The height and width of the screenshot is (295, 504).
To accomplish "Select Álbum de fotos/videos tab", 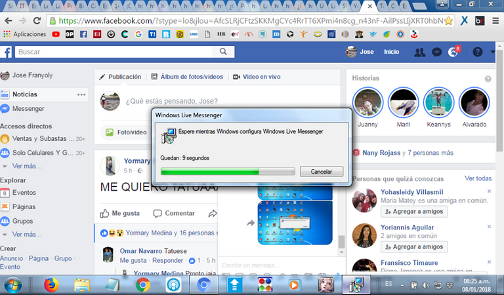I will 187,77.
